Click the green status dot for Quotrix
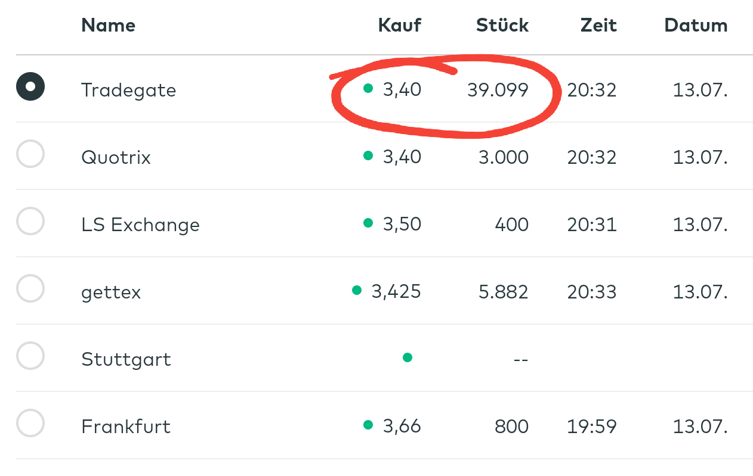This screenshot has height=476, width=753. click(x=368, y=155)
